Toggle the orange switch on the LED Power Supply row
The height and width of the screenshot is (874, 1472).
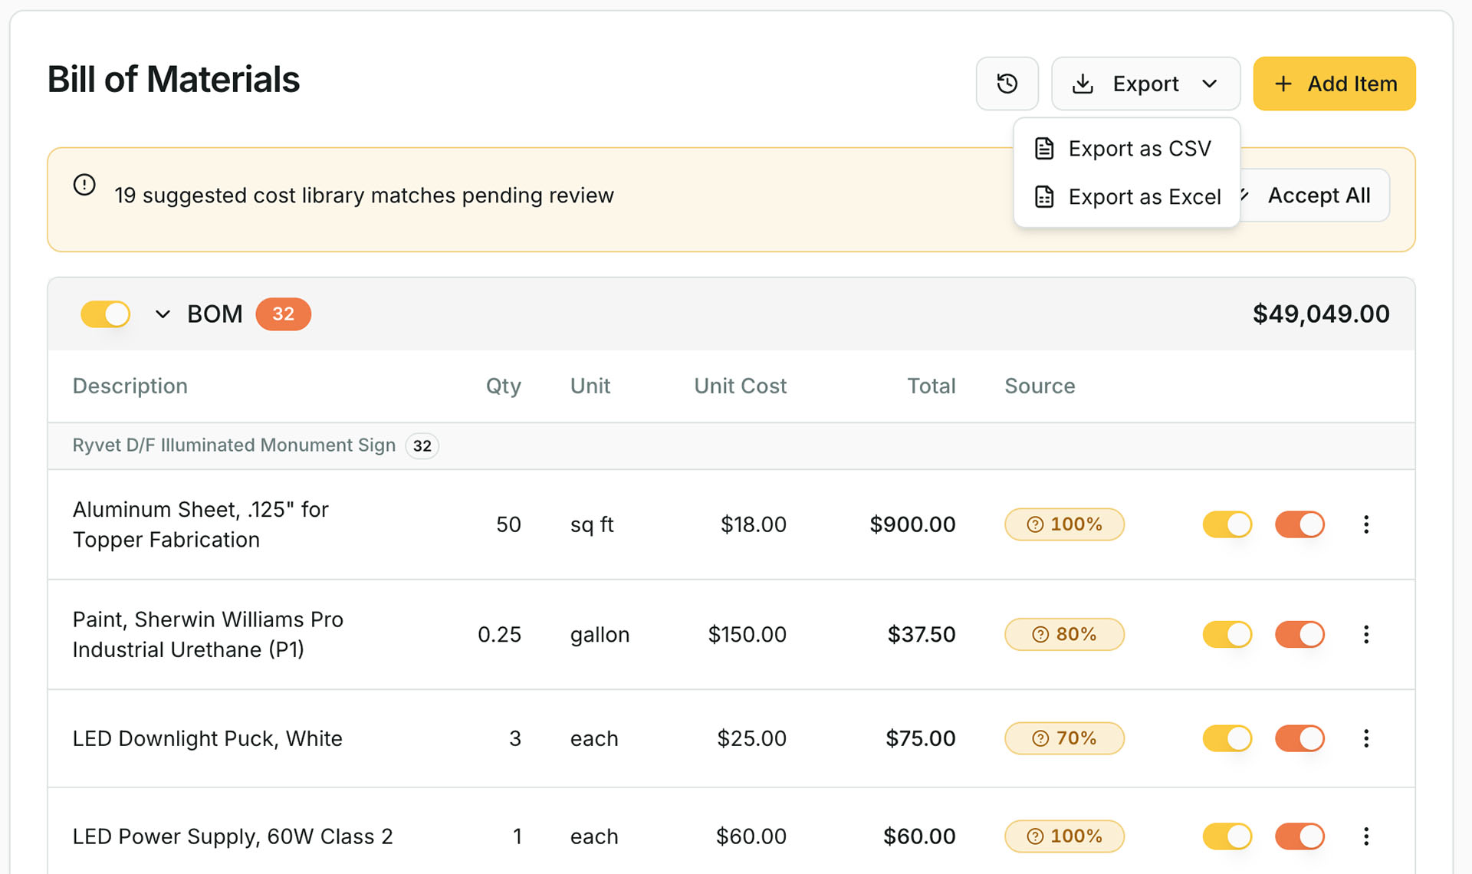pyautogui.click(x=1299, y=836)
